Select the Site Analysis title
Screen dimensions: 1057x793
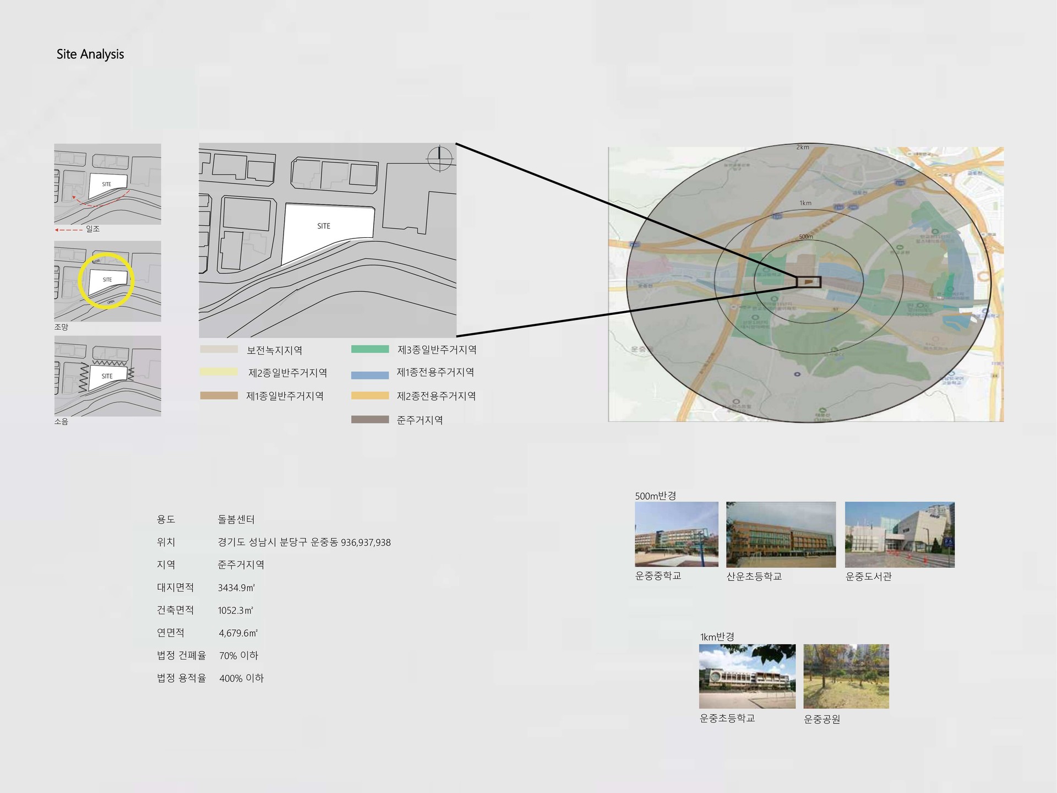click(90, 54)
